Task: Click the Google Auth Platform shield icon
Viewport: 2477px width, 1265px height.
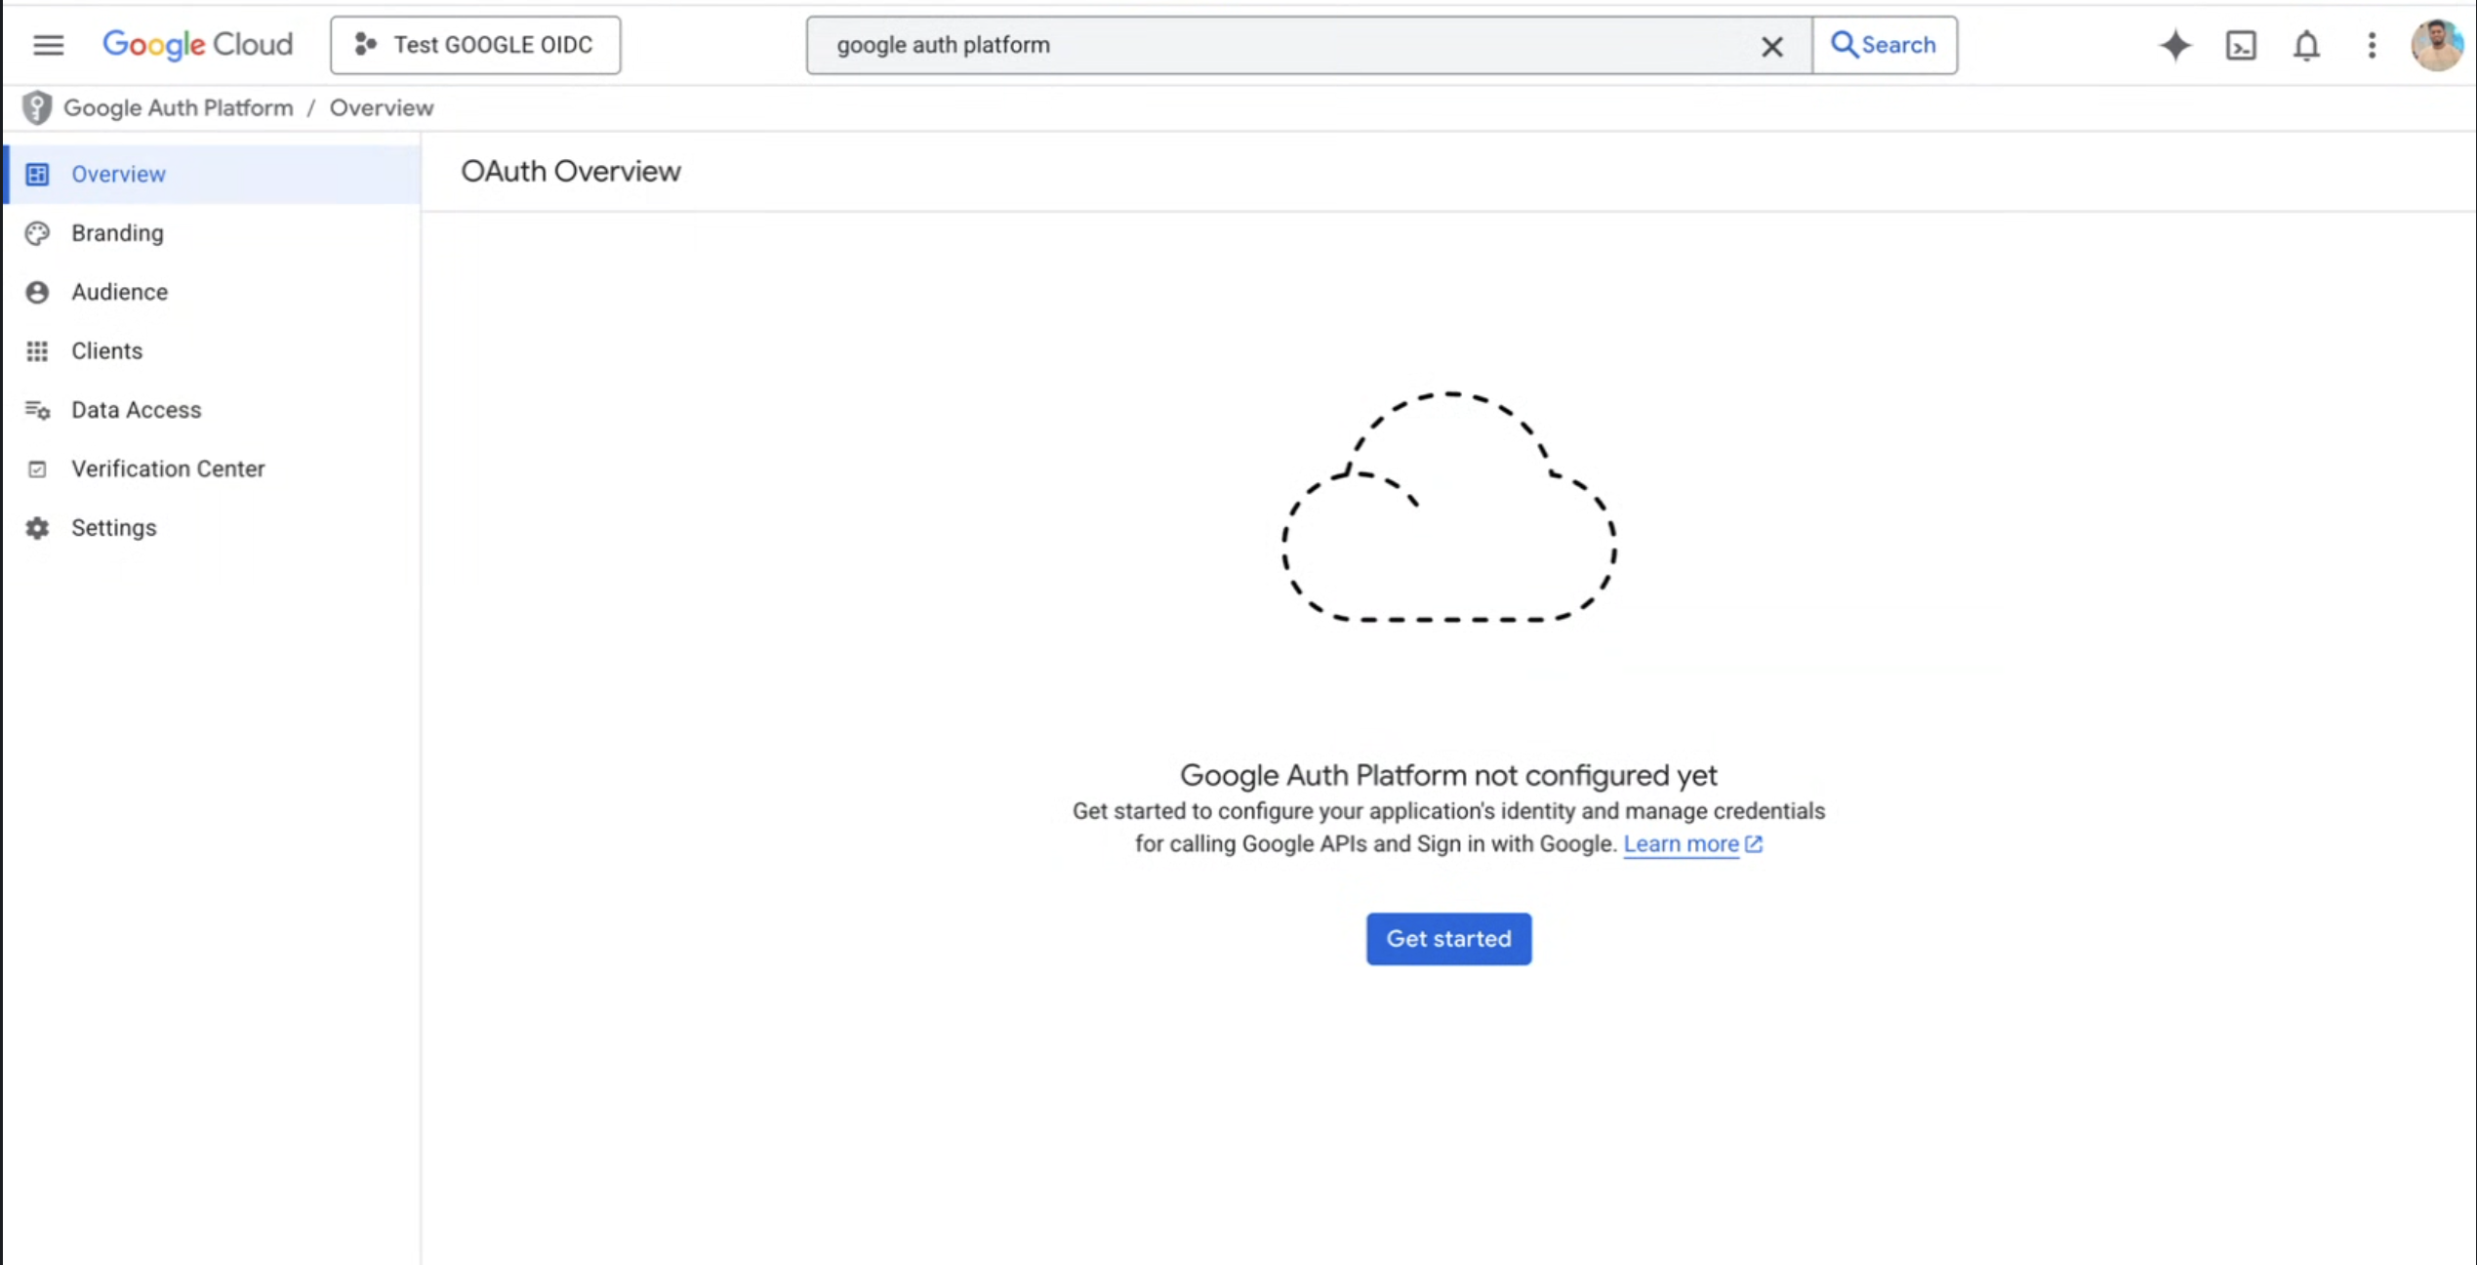Action: click(x=37, y=107)
